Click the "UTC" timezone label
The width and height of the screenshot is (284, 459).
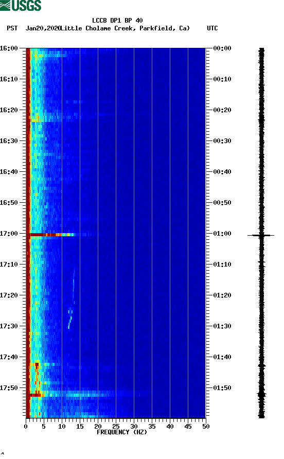click(x=212, y=28)
